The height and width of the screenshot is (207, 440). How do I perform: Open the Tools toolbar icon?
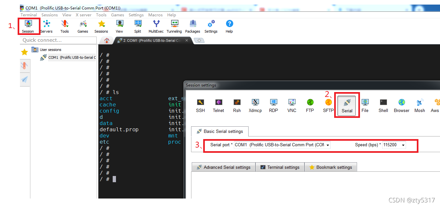tap(65, 26)
